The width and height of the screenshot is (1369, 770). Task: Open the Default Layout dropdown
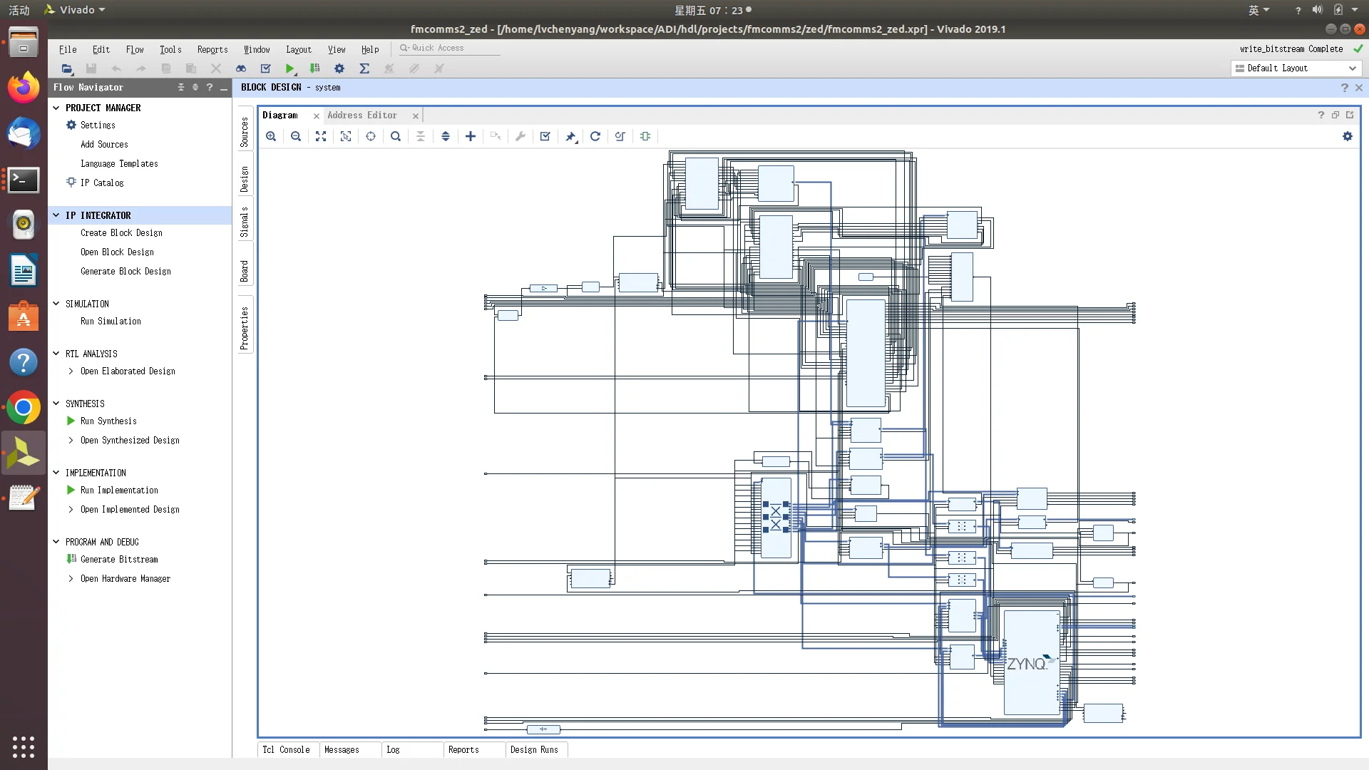[1296, 68]
